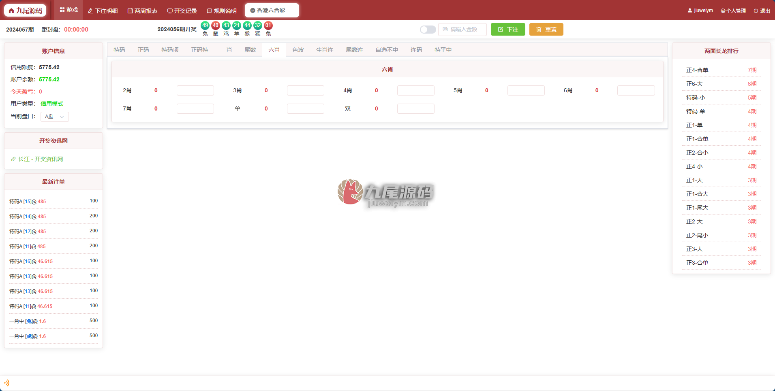This screenshot has height=391, width=775.
Task: Click the 九尾源码 home logo icon
Action: coord(11,11)
